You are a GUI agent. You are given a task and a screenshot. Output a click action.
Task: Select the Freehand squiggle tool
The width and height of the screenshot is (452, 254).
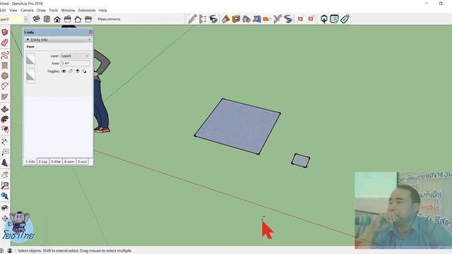[x=5, y=55]
